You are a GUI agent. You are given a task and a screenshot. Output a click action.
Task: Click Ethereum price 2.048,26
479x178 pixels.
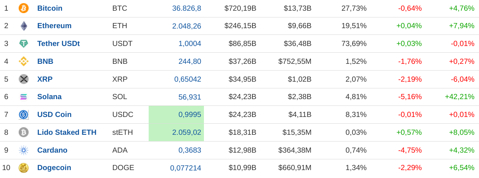click(186, 26)
